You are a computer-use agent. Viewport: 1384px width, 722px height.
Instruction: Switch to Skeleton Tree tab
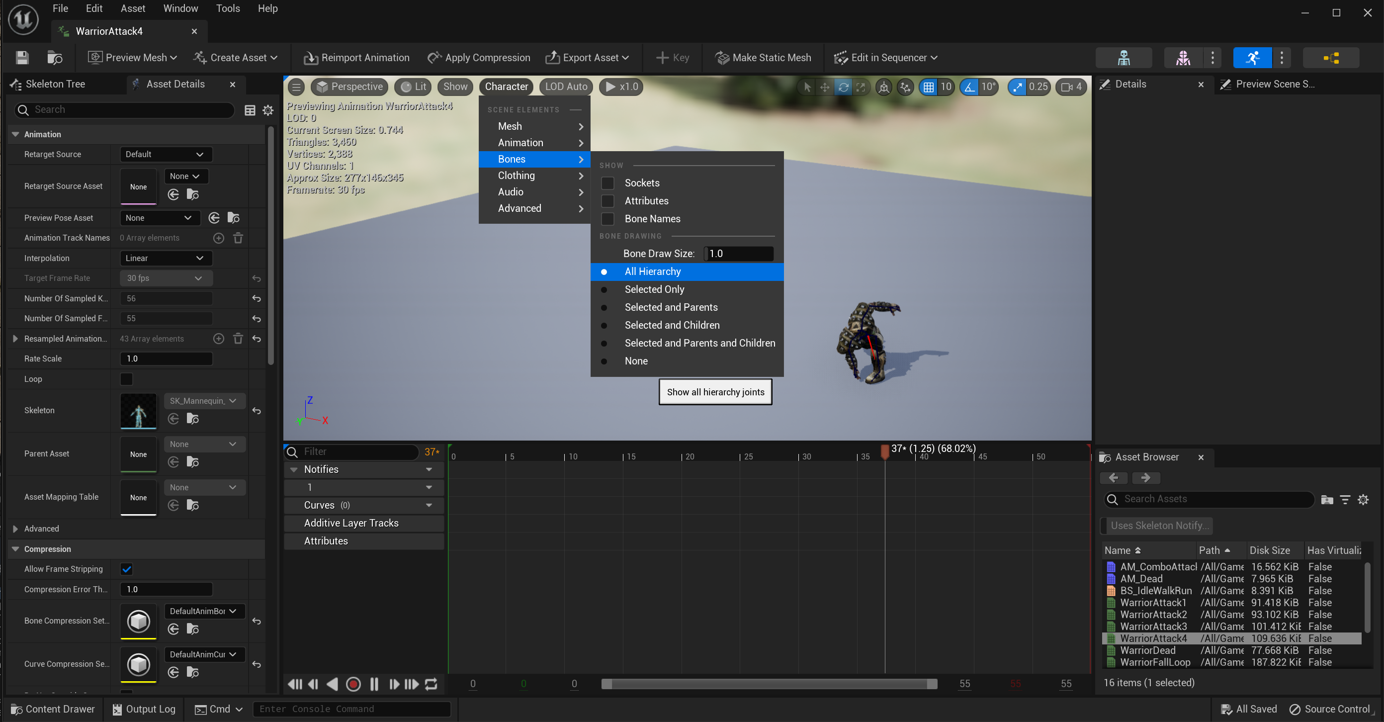point(55,85)
